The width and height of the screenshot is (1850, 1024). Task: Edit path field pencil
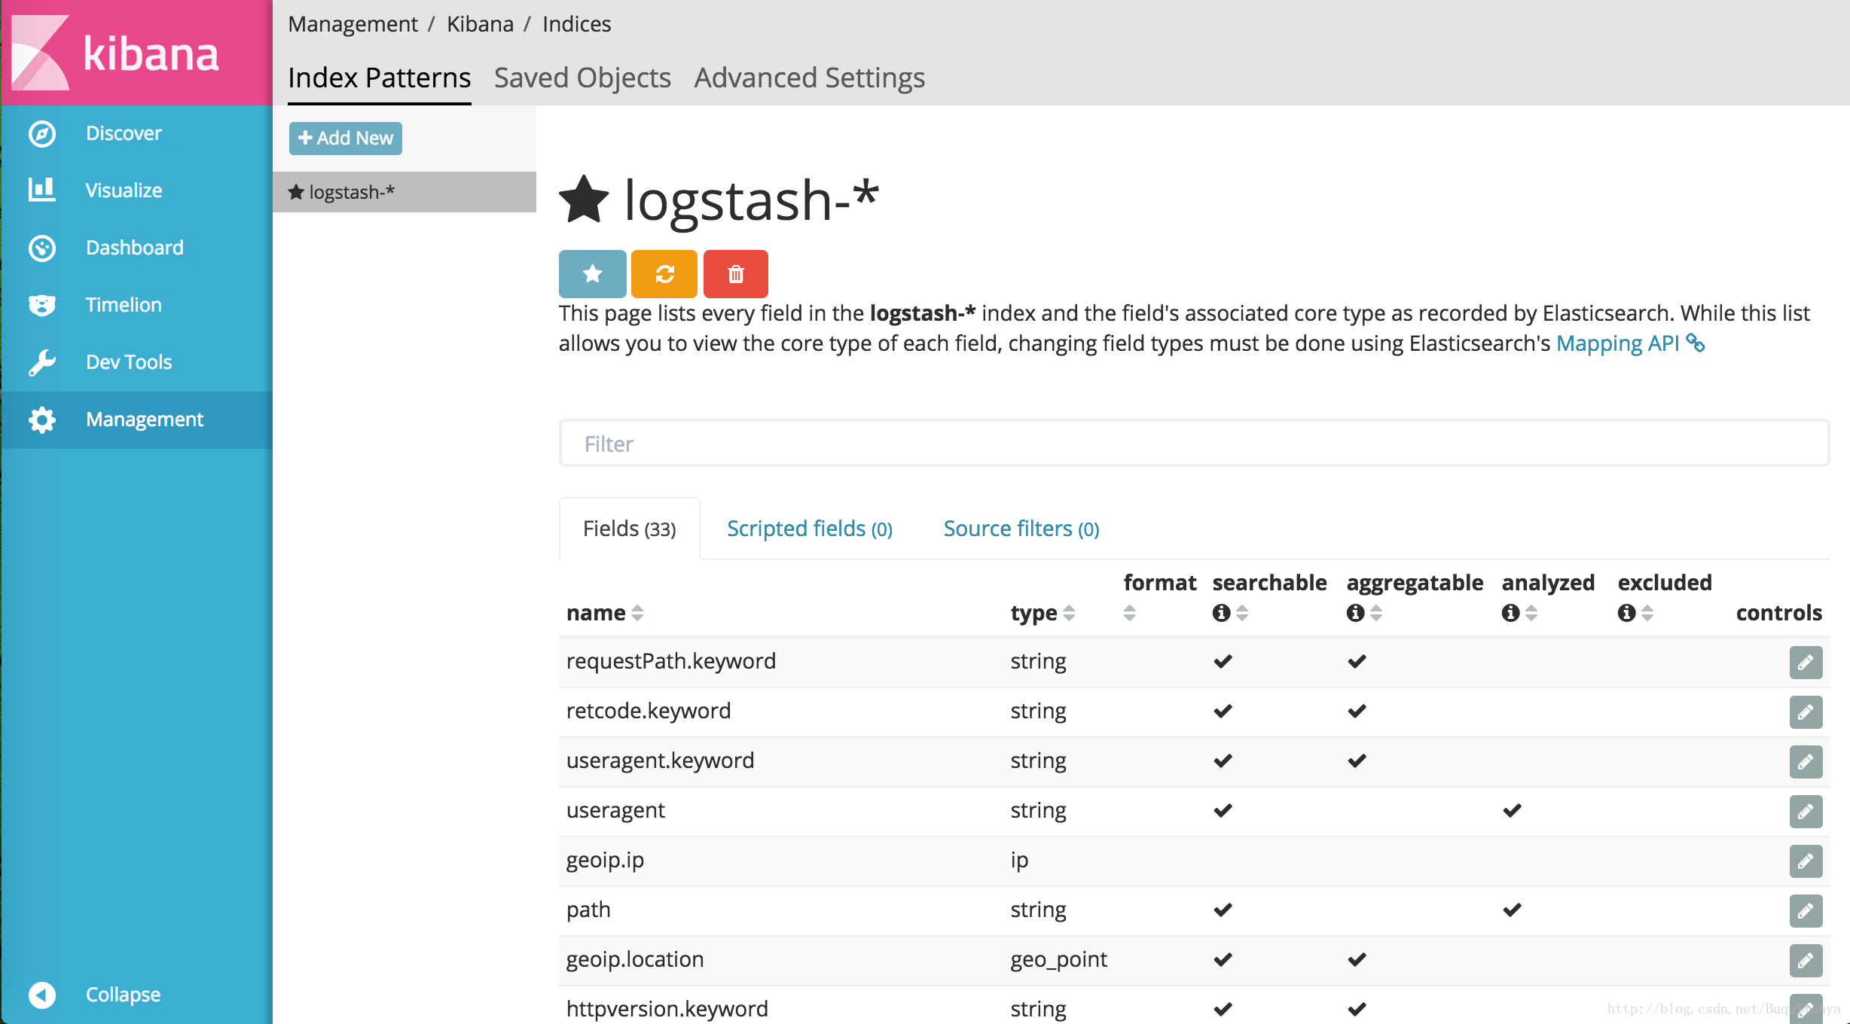[x=1806, y=911]
